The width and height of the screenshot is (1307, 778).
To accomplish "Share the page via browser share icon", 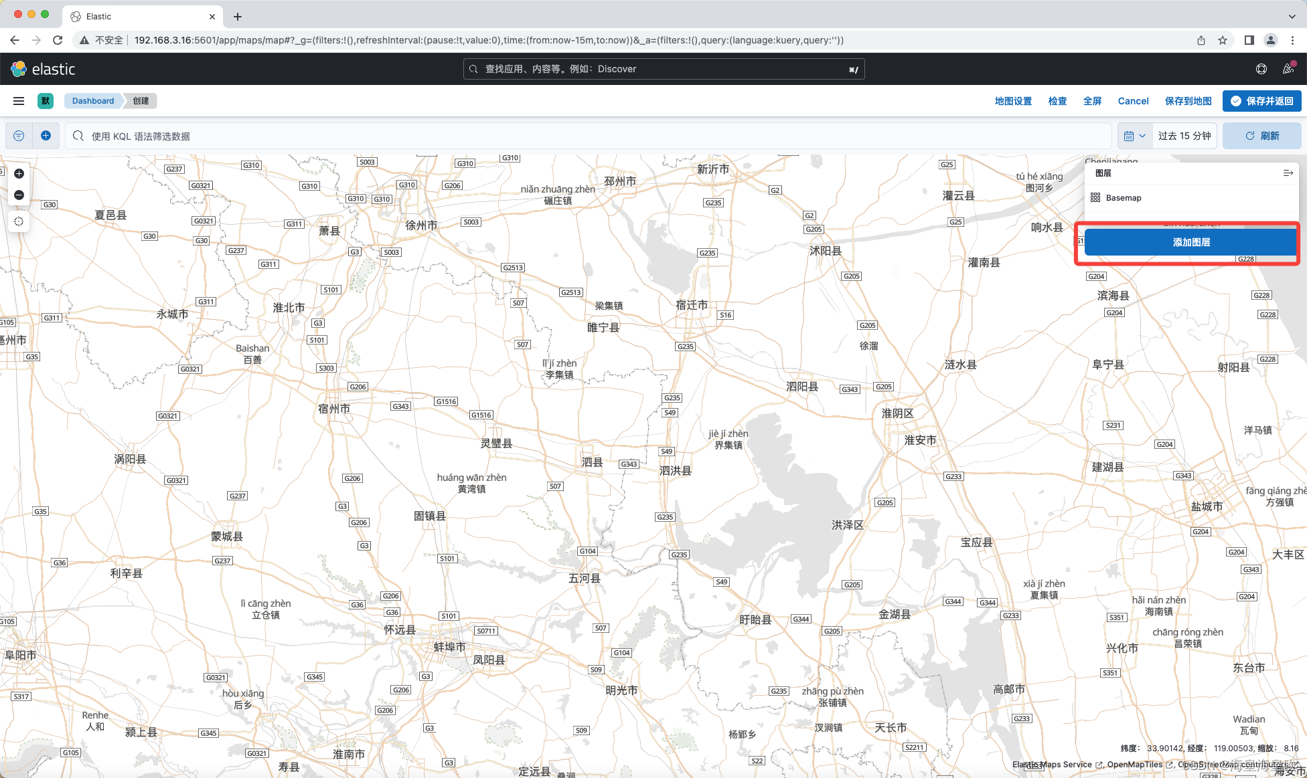I will 1201,40.
